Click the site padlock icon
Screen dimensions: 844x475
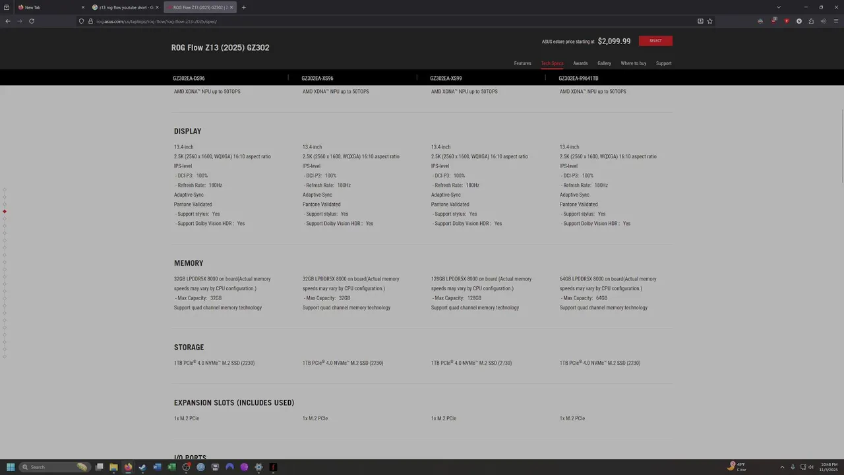pyautogui.click(x=90, y=21)
